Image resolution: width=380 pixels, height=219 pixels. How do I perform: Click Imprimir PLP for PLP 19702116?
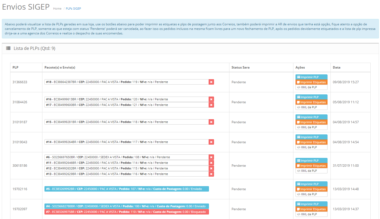pos(311,184)
